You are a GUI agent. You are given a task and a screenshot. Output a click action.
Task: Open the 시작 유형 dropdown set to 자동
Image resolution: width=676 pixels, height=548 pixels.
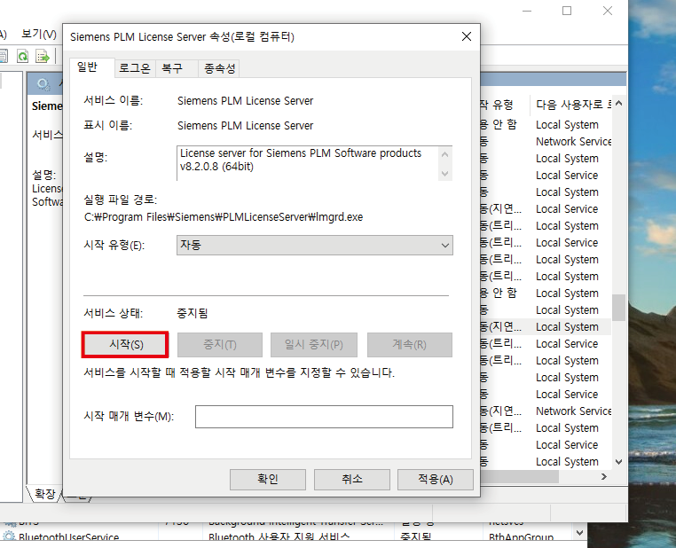coord(314,245)
